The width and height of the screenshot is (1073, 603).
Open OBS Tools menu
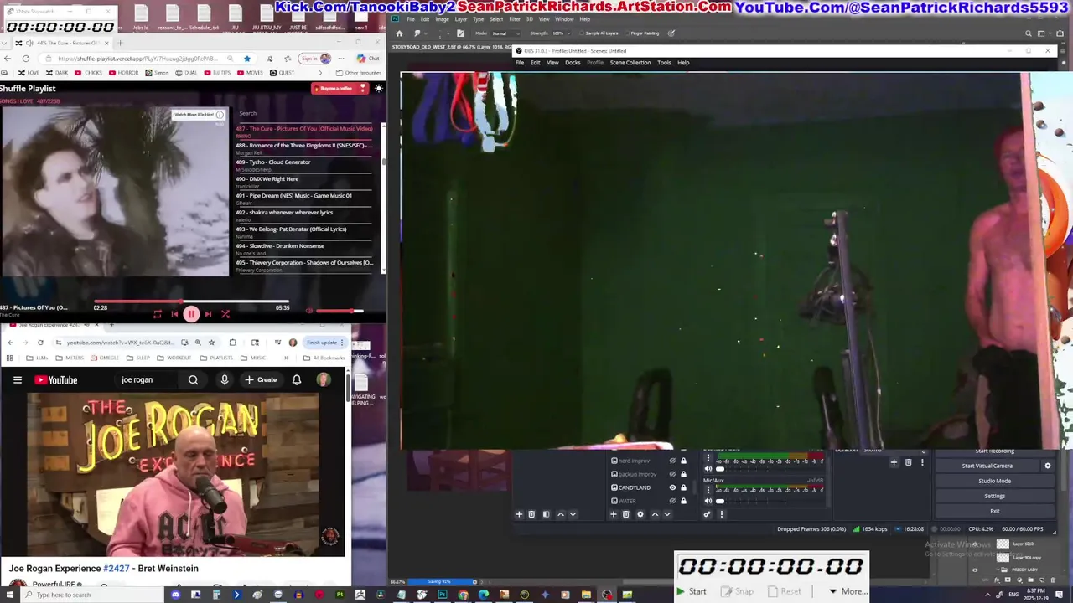tap(664, 63)
